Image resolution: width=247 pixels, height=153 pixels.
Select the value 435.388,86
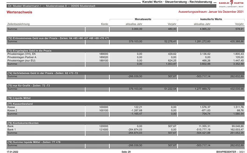click(x=237, y=41)
